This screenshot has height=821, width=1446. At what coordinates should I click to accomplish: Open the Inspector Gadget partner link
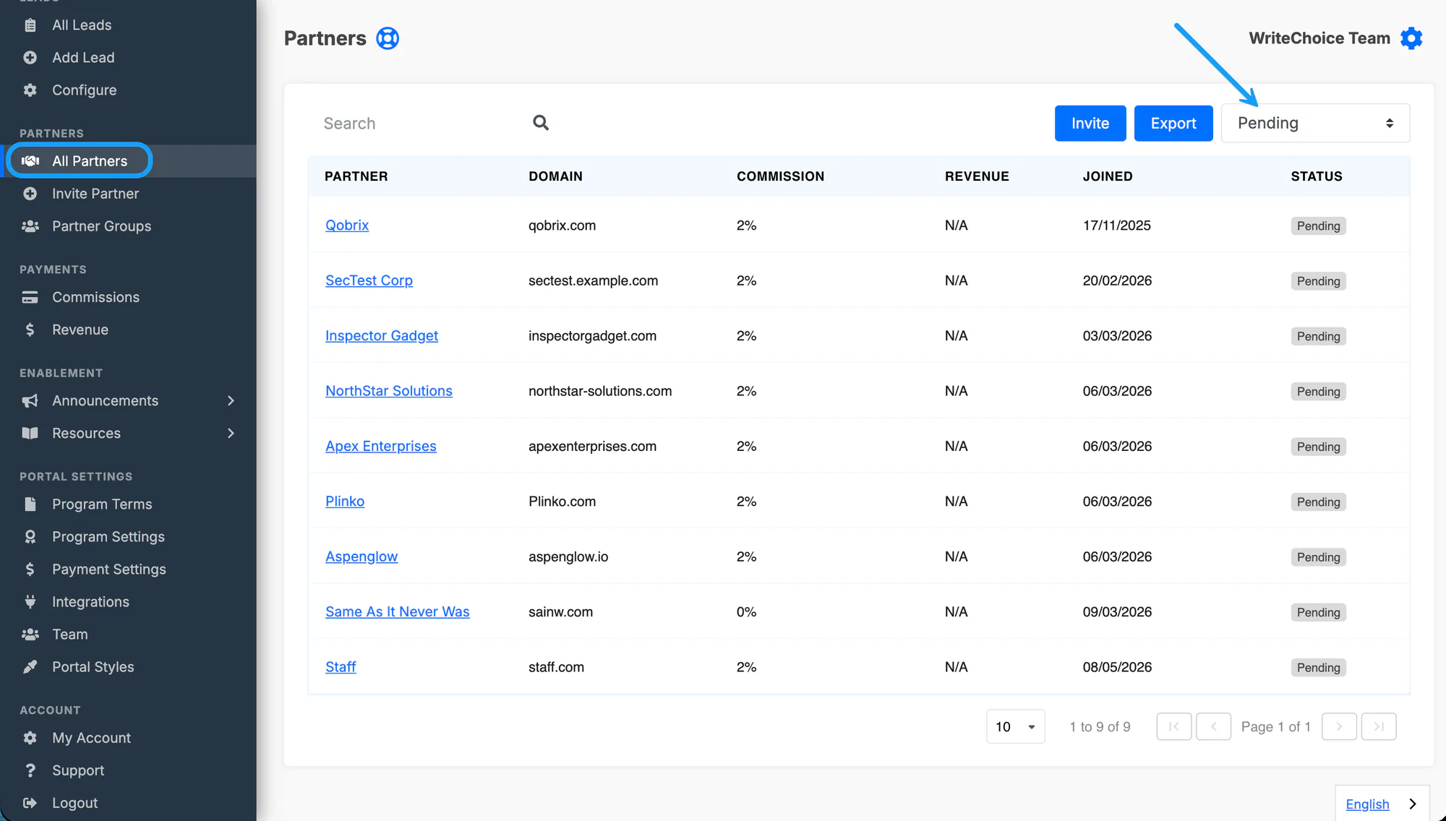coord(382,335)
